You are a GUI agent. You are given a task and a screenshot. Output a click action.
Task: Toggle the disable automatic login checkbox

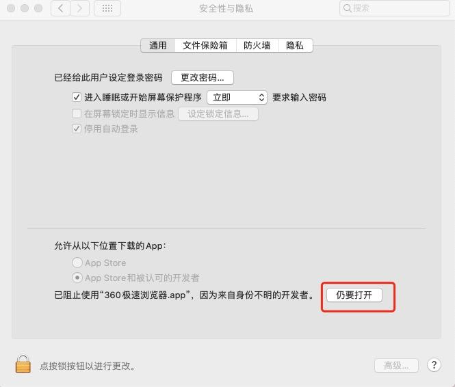[x=77, y=129]
